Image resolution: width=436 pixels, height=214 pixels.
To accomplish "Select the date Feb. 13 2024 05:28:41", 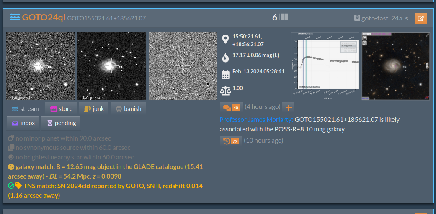I will point(258,71).
